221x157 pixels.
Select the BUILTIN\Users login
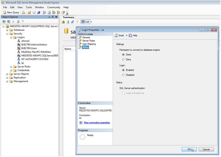29,48
